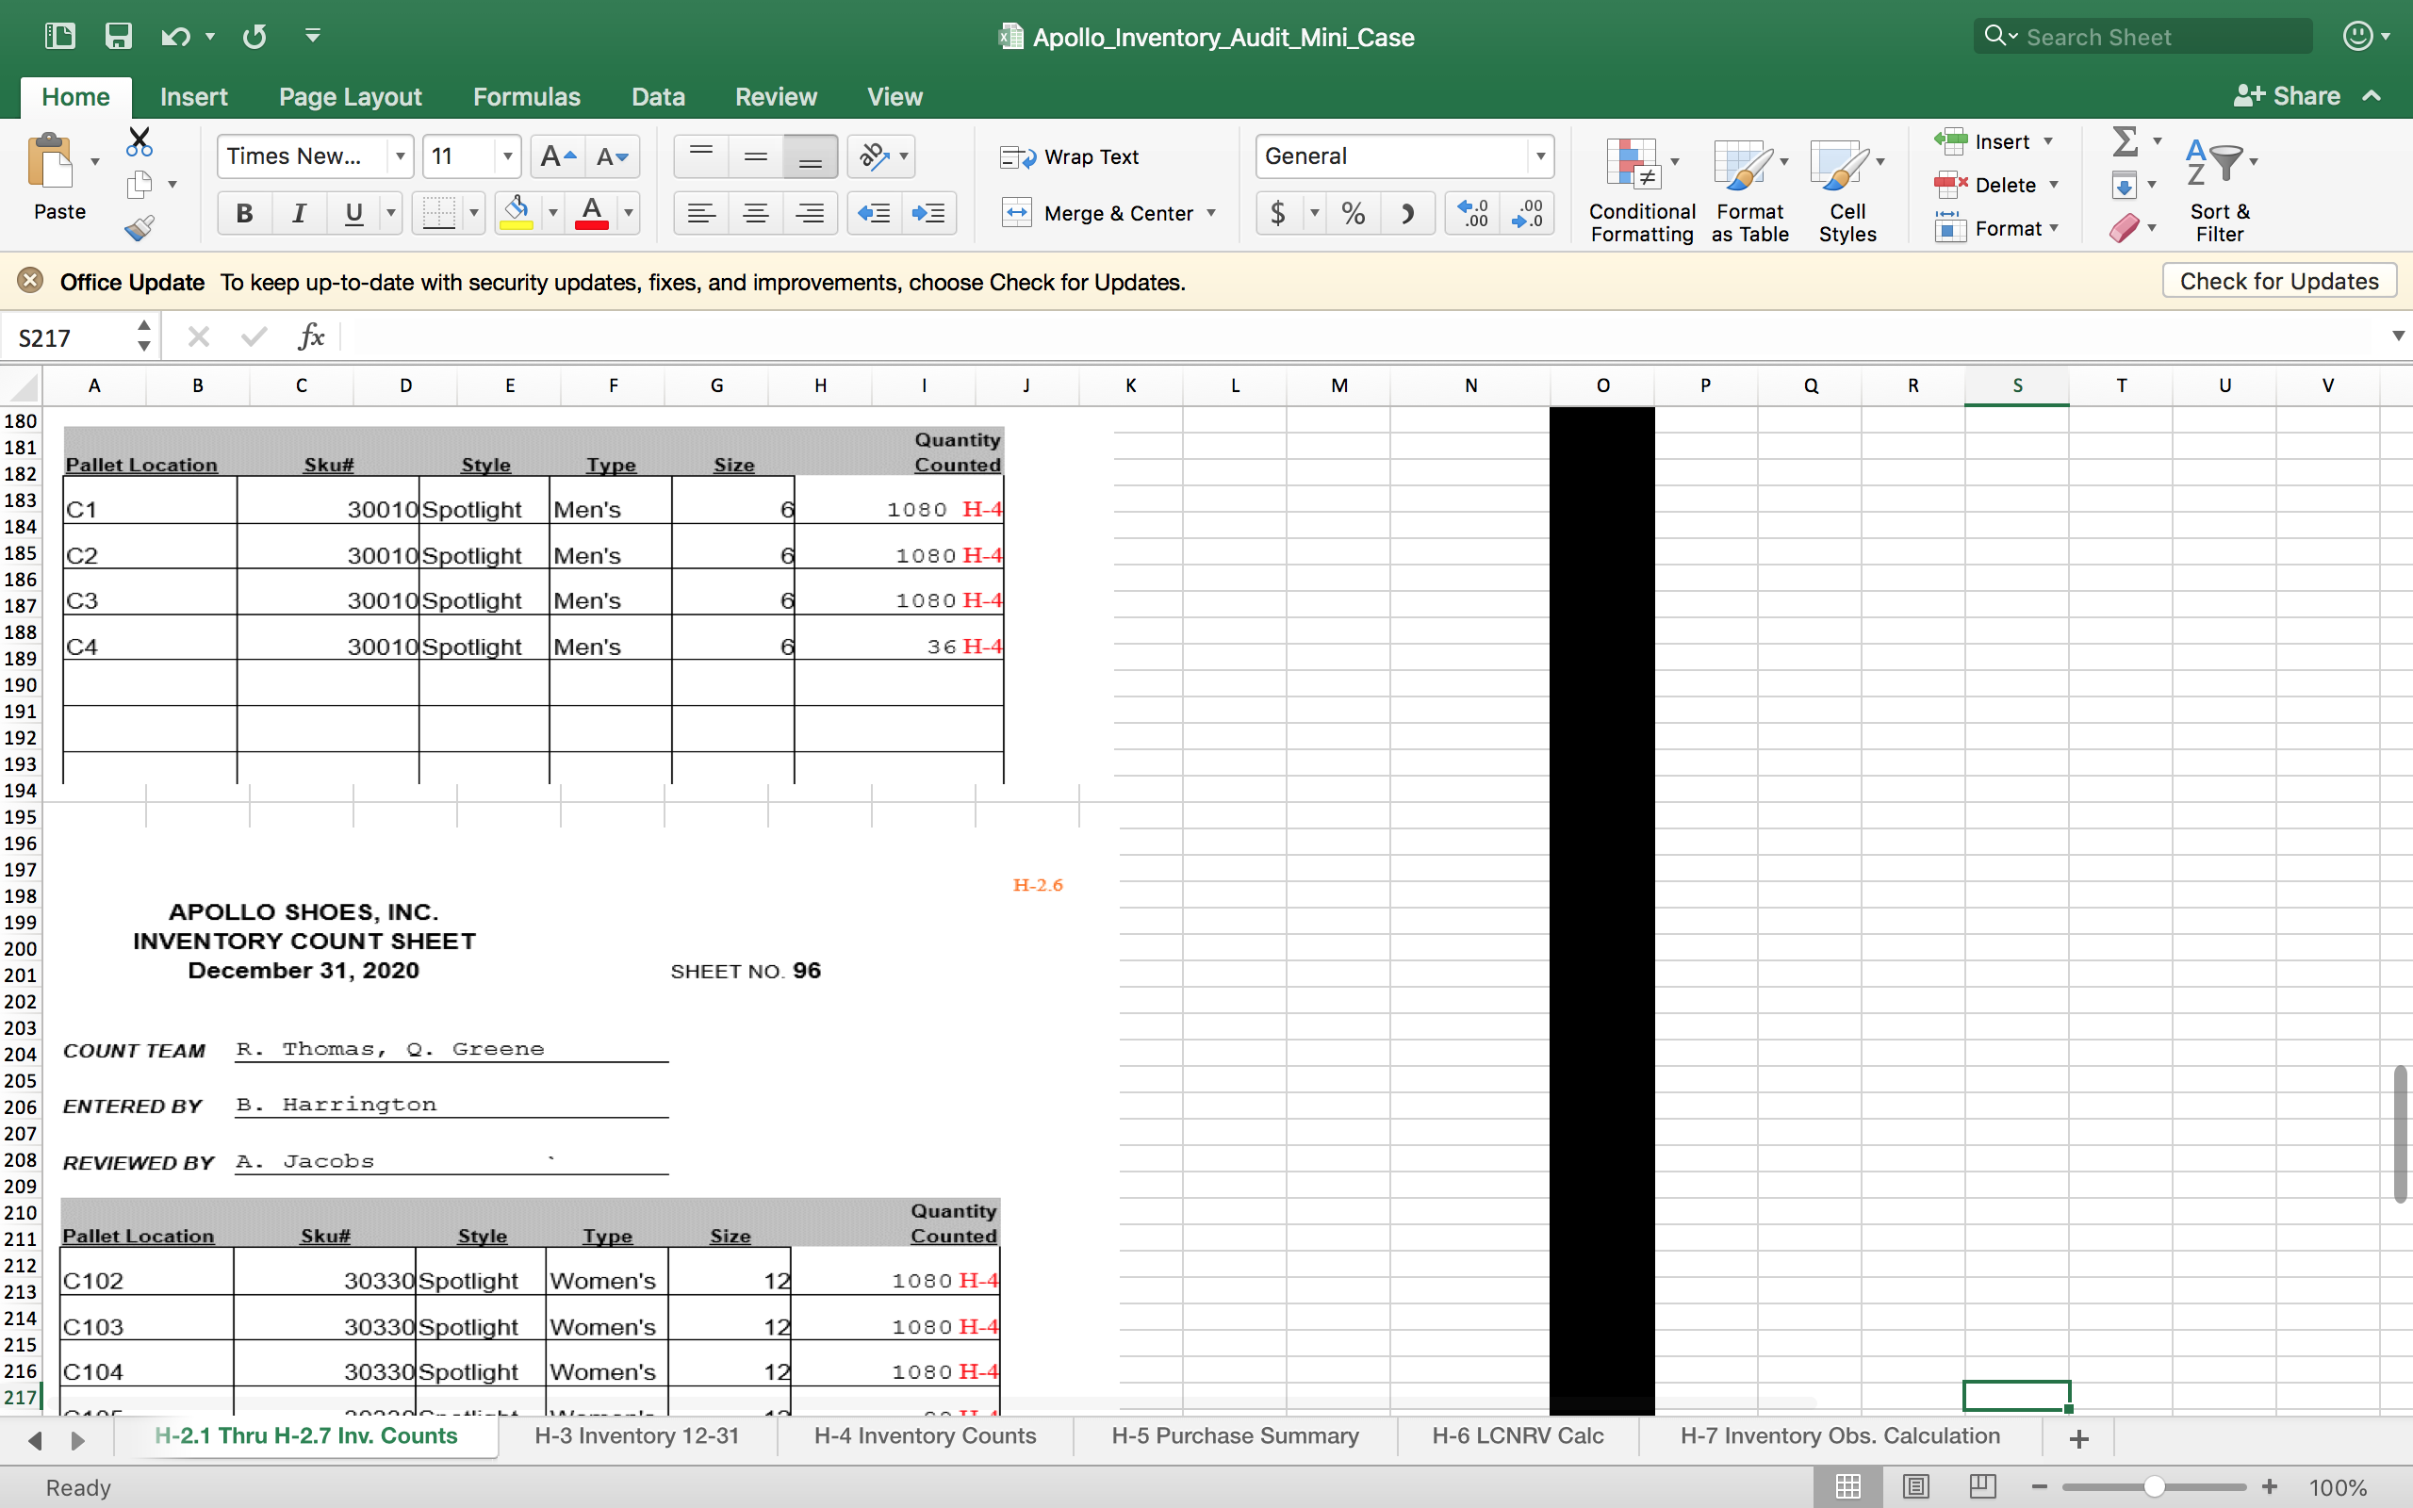Screen dimensions: 2413x1508
Task: Switch to H-6 LCNRV Calc sheet
Action: [1517, 1435]
